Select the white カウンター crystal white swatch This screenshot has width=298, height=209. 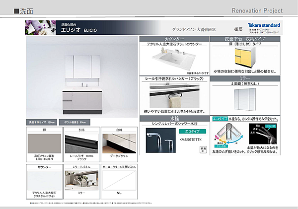(x=44, y=180)
